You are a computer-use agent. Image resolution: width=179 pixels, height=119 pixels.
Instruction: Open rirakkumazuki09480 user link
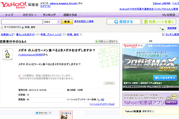(31, 55)
